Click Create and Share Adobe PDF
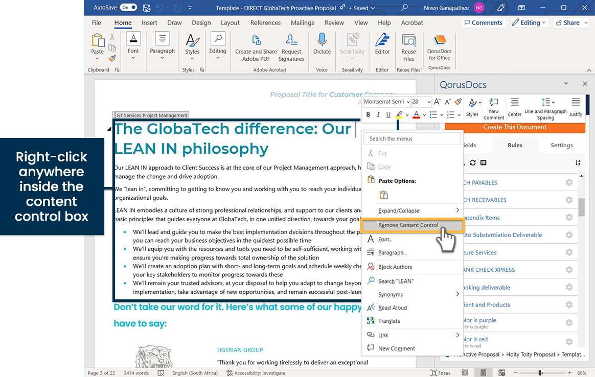The width and height of the screenshot is (595, 377). pyautogui.click(x=256, y=48)
